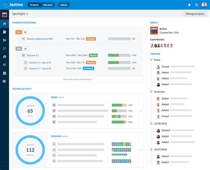This screenshot has width=210, height=170.
Task: Open the home overview sidebar icon
Action: [4, 24]
